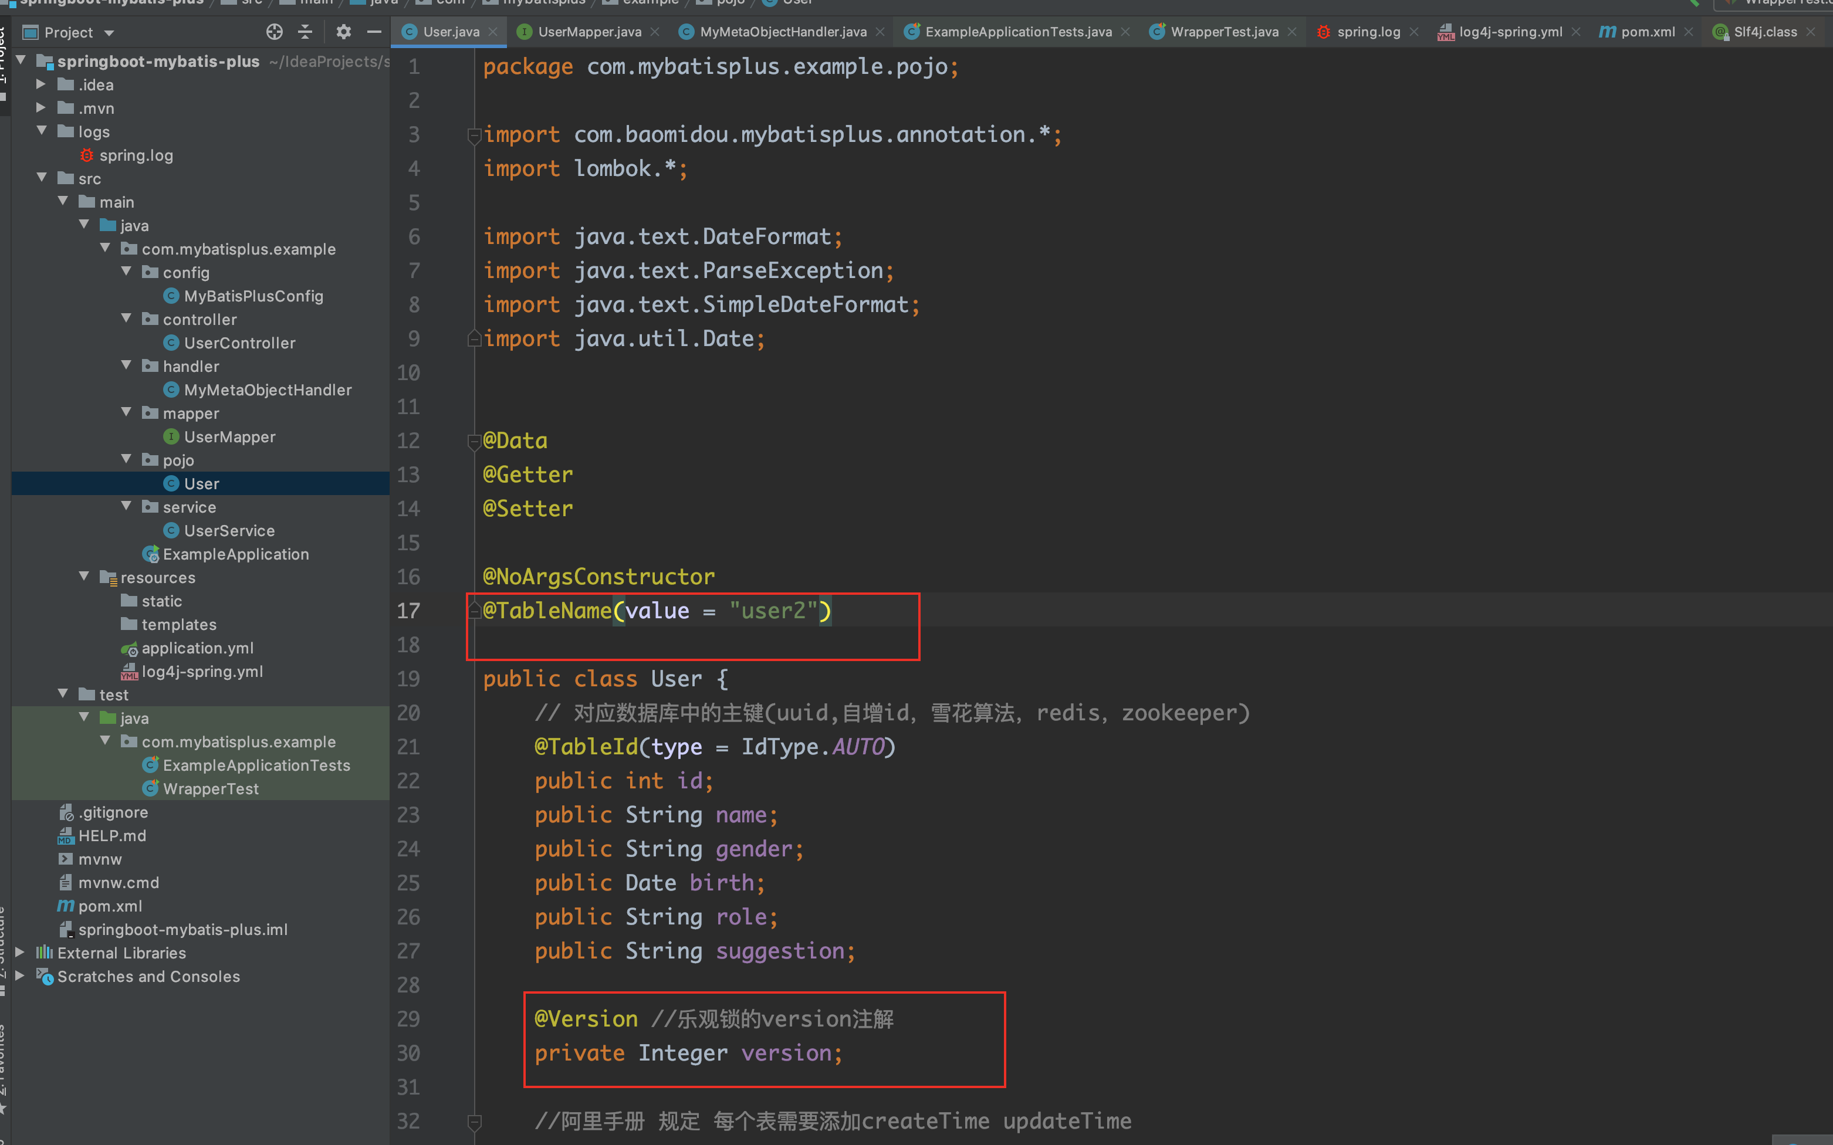Click the locate/select opened file target icon
This screenshot has width=1833, height=1145.
274,32
